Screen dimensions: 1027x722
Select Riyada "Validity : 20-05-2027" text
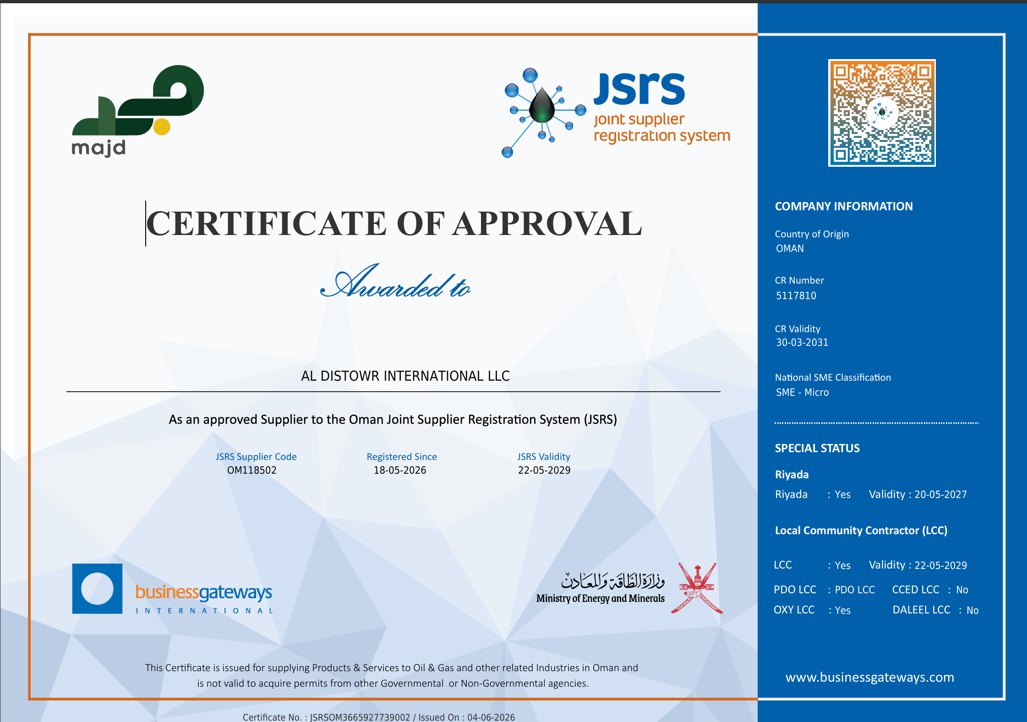[918, 495]
